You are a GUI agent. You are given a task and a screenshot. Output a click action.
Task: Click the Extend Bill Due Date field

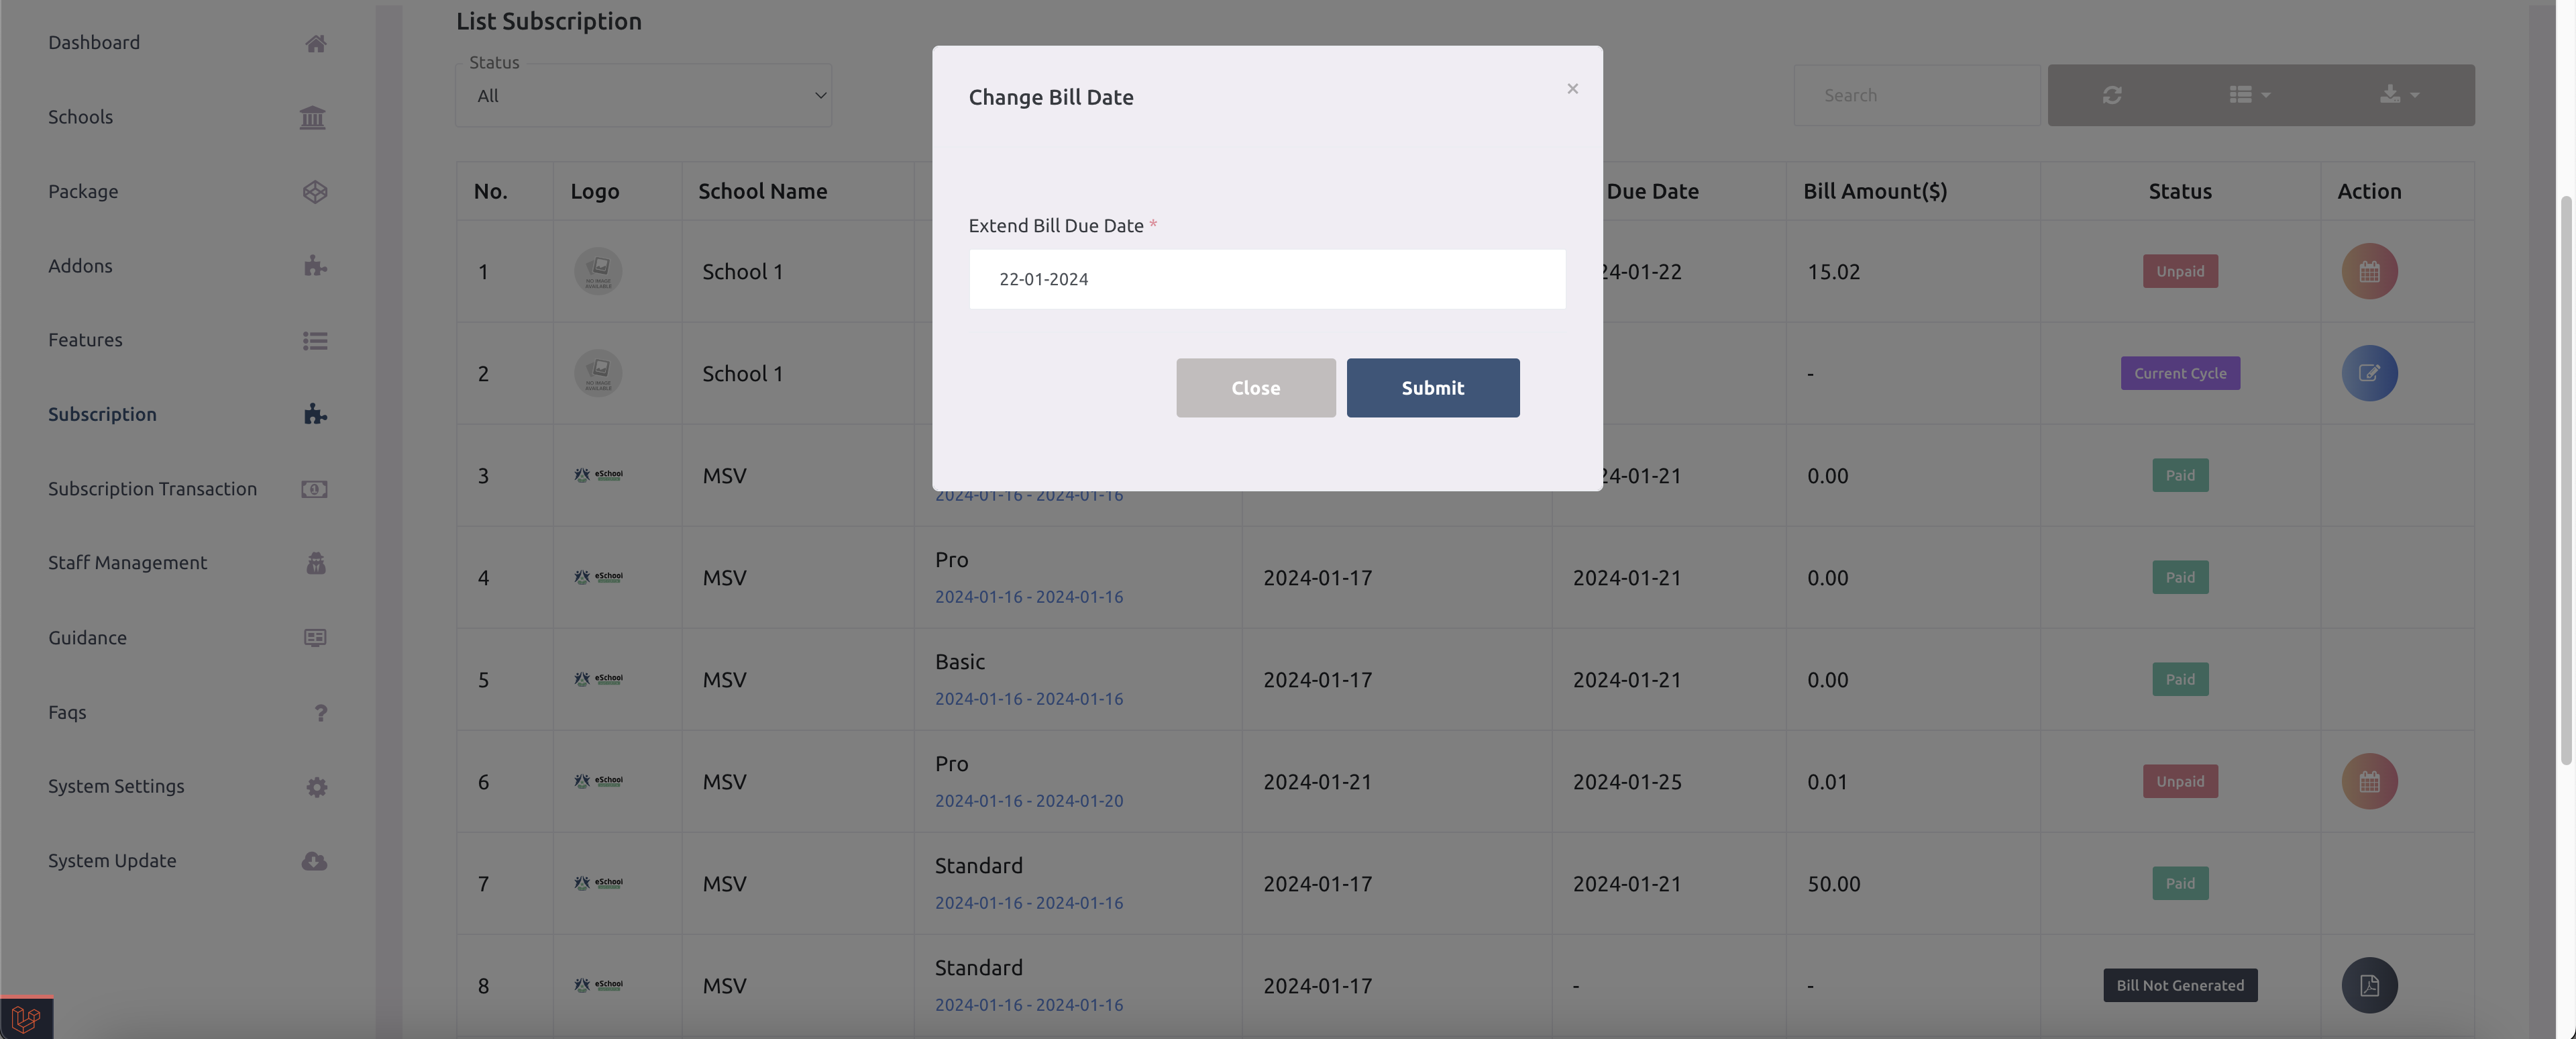[x=1266, y=279]
